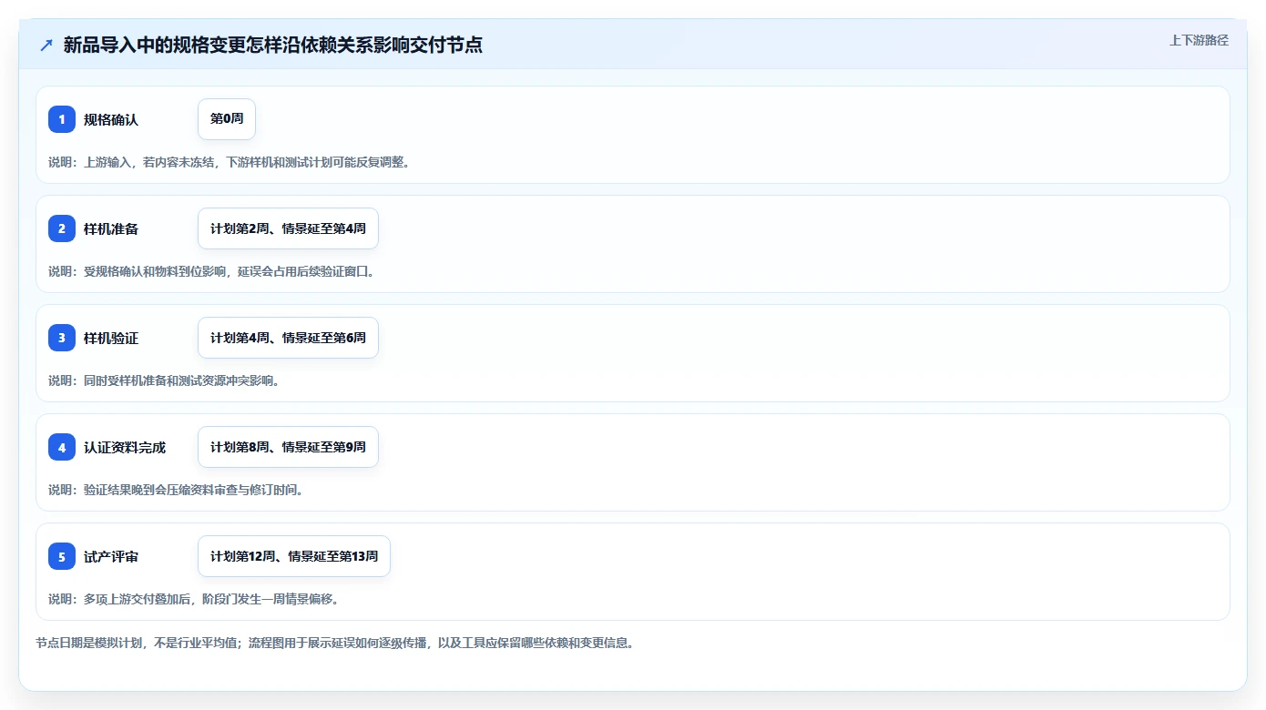Image resolution: width=1266 pixels, height=710 pixels.
Task: Click the step 1 number badge
Action: point(62,119)
